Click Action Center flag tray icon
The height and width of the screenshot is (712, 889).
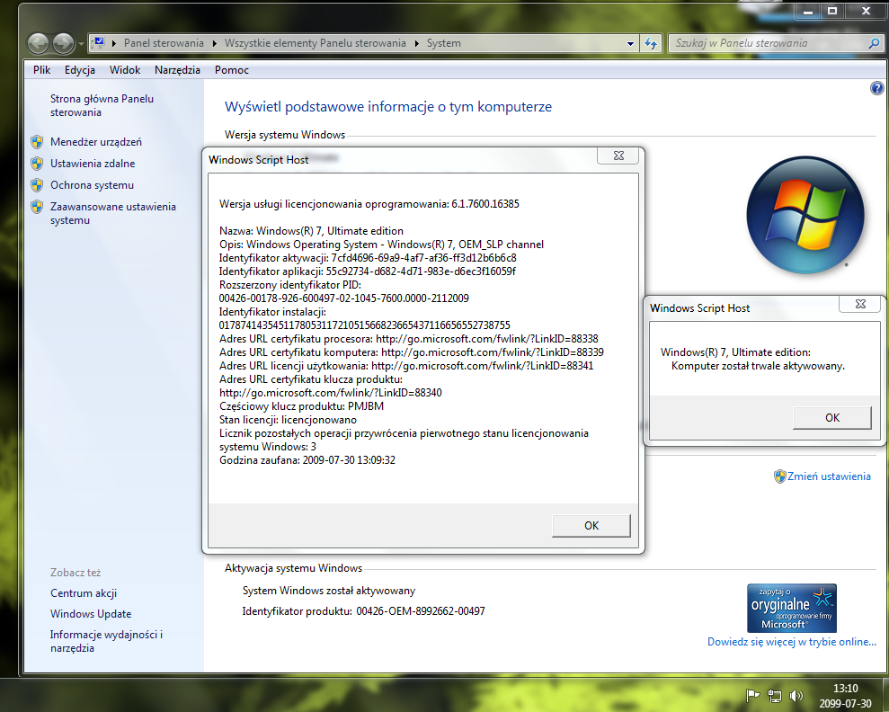pos(752,696)
